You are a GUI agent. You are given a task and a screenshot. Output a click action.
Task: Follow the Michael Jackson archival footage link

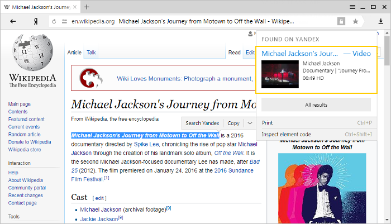101,210
